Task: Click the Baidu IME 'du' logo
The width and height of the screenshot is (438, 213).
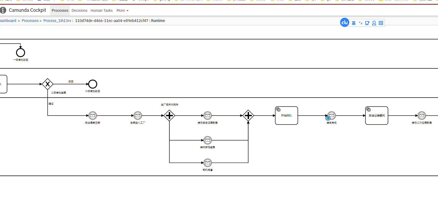Action: (x=345, y=22)
